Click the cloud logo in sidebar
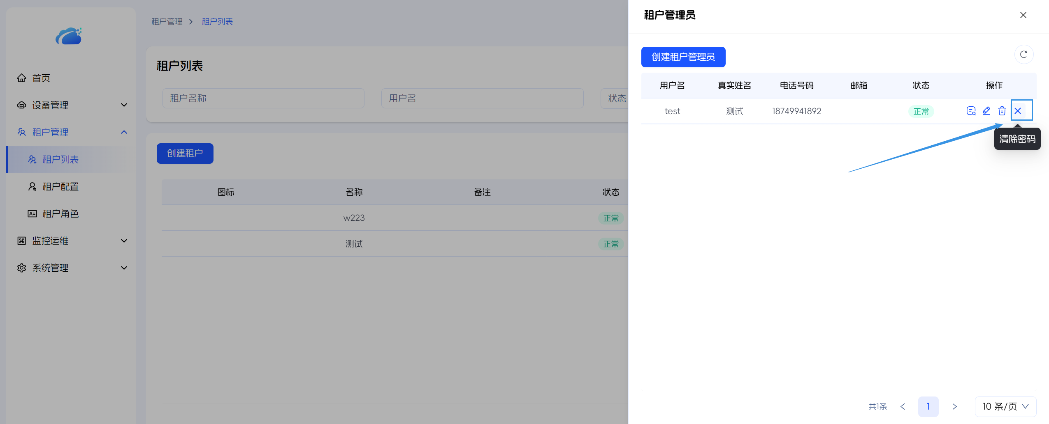The width and height of the screenshot is (1049, 424). tap(69, 36)
